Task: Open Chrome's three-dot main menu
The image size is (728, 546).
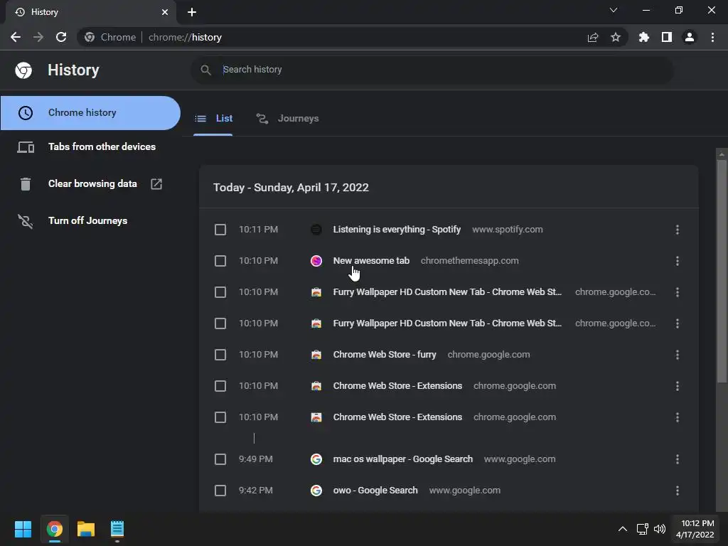Action: pos(712,37)
